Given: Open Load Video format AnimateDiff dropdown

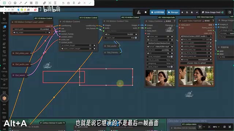Looking at the screenshot, I should pos(196,60).
